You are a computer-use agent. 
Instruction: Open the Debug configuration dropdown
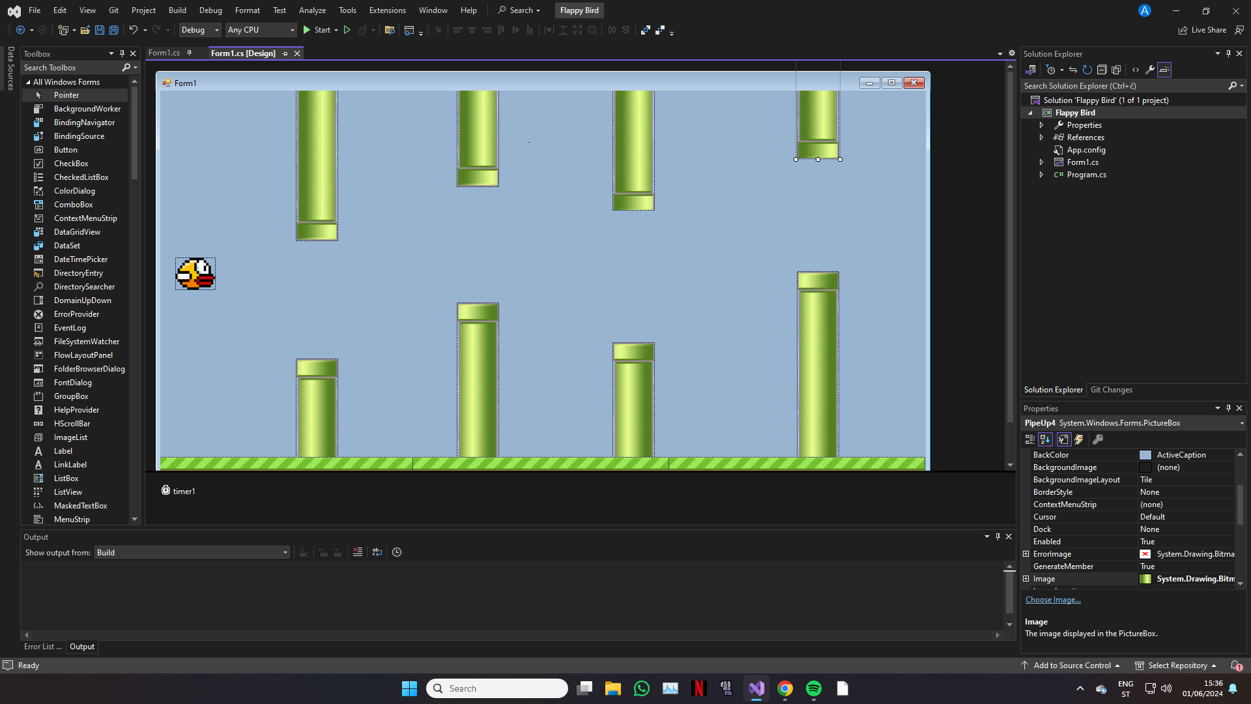tap(200, 30)
